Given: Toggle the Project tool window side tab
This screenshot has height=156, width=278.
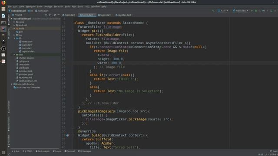Looking at the screenshot, I should pyautogui.click(x=9, y=20).
